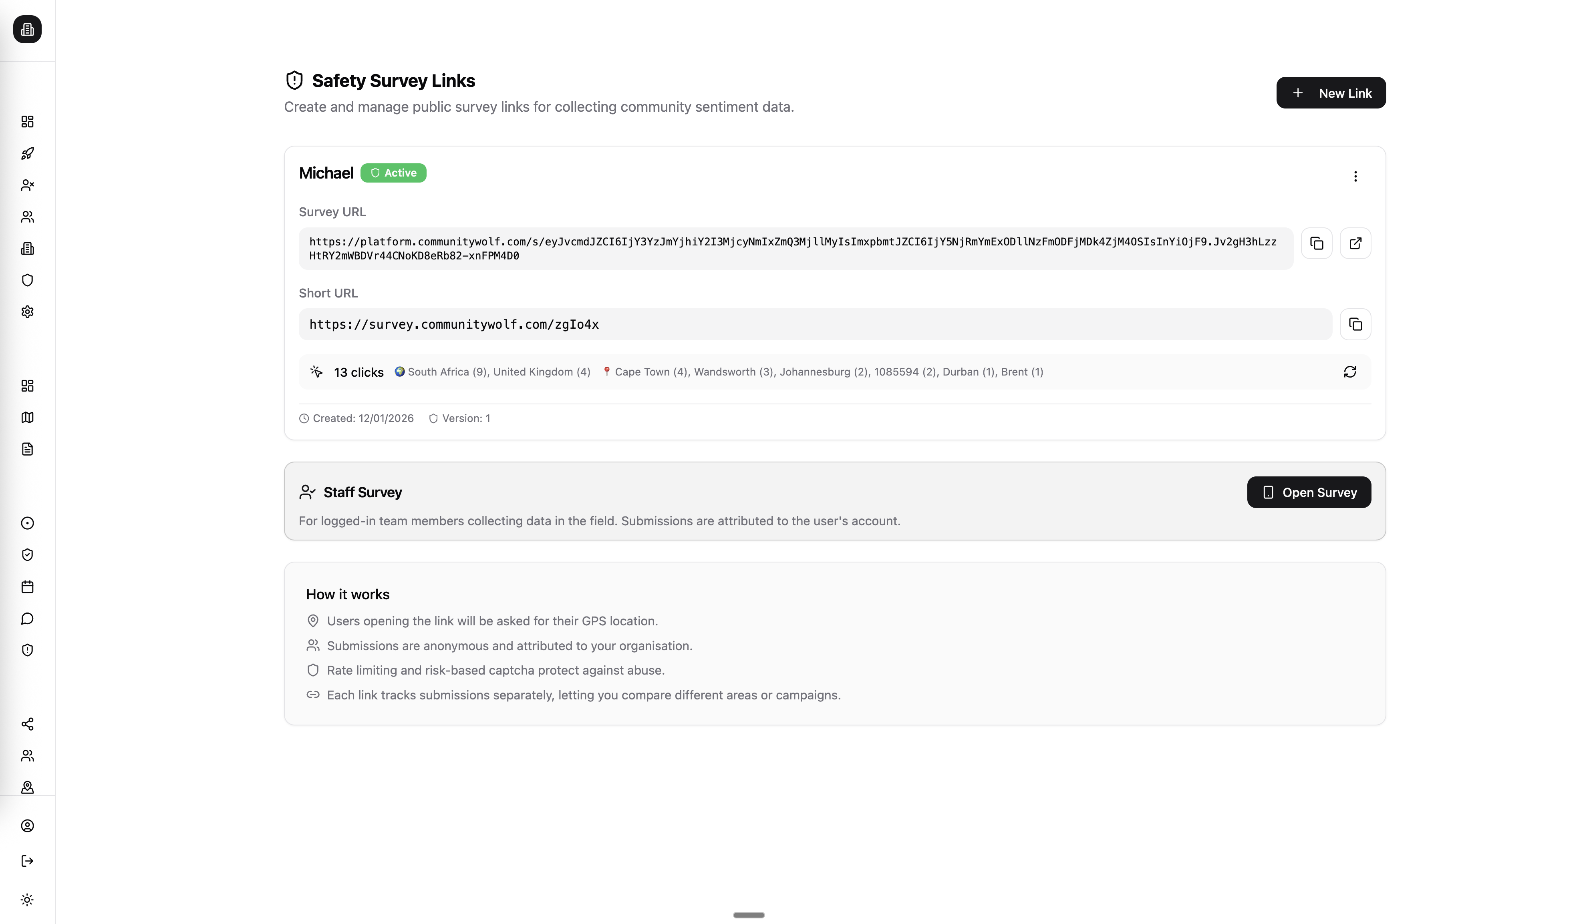
Task: Click the rocket icon in the sidebar
Action: (27, 154)
